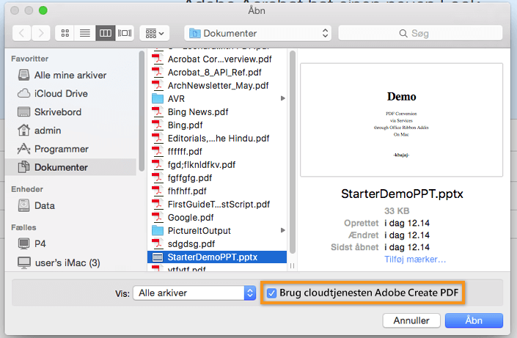Open the Vis Alle arkiver dropdown
Viewport: 517px width, 338px height.
point(194,293)
